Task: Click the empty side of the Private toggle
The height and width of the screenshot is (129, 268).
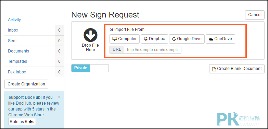Action: (x=99, y=68)
